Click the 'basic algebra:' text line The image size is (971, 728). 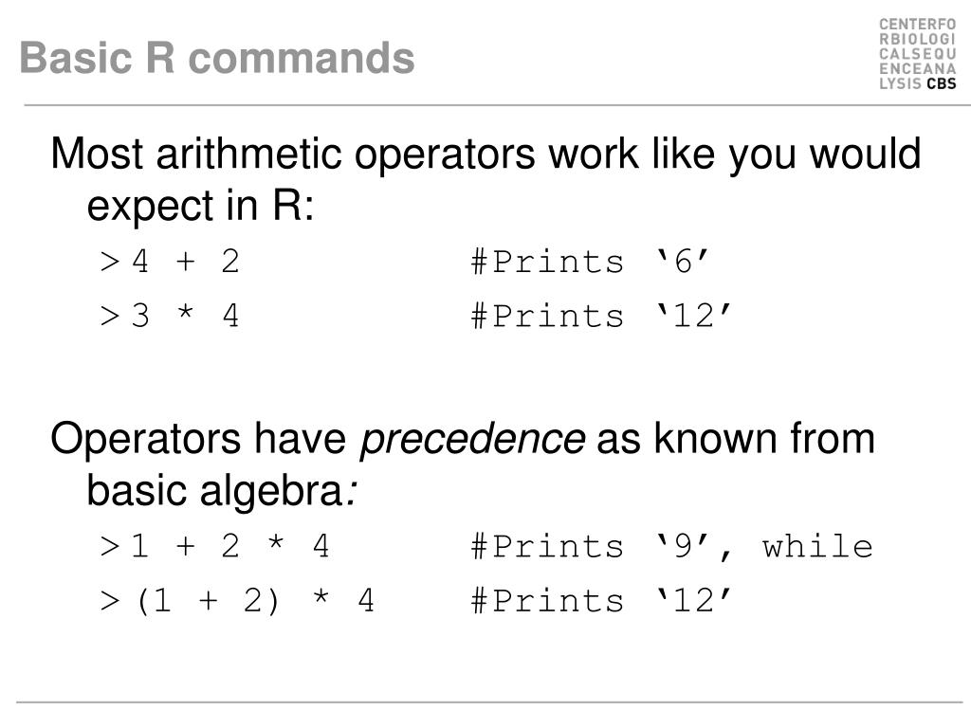click(222, 490)
